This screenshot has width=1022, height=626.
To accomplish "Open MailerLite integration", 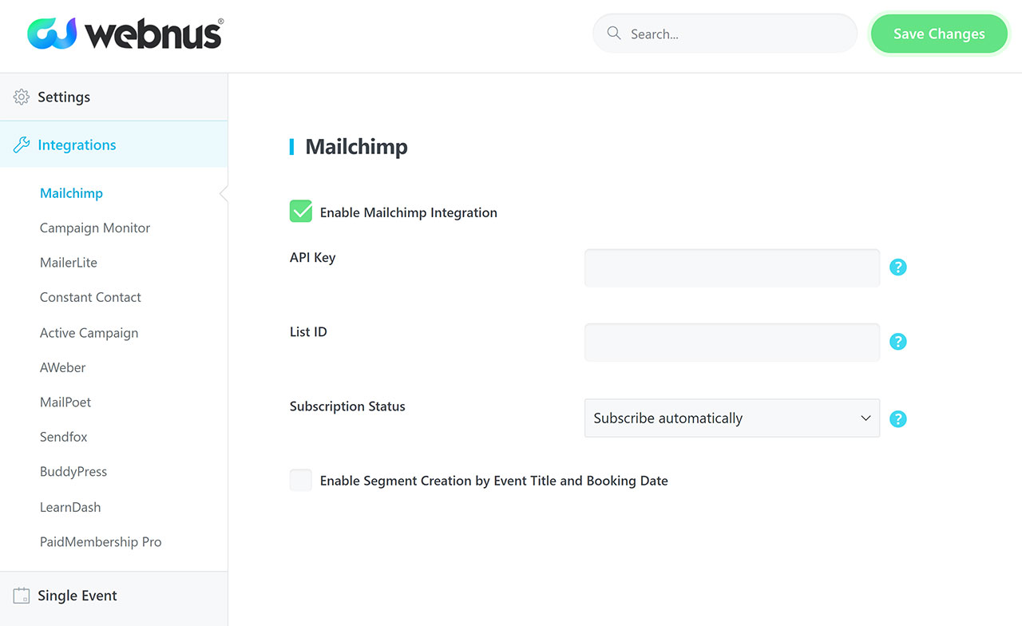I will pos(69,263).
